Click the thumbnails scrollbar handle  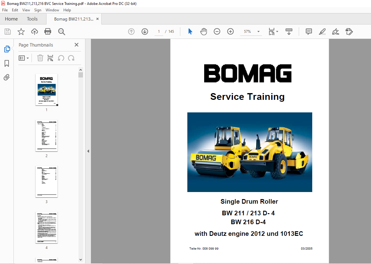(x=81, y=75)
